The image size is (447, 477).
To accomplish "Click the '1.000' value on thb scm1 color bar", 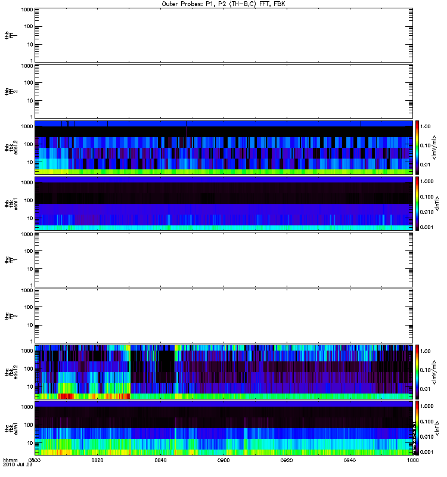I will point(427,181).
